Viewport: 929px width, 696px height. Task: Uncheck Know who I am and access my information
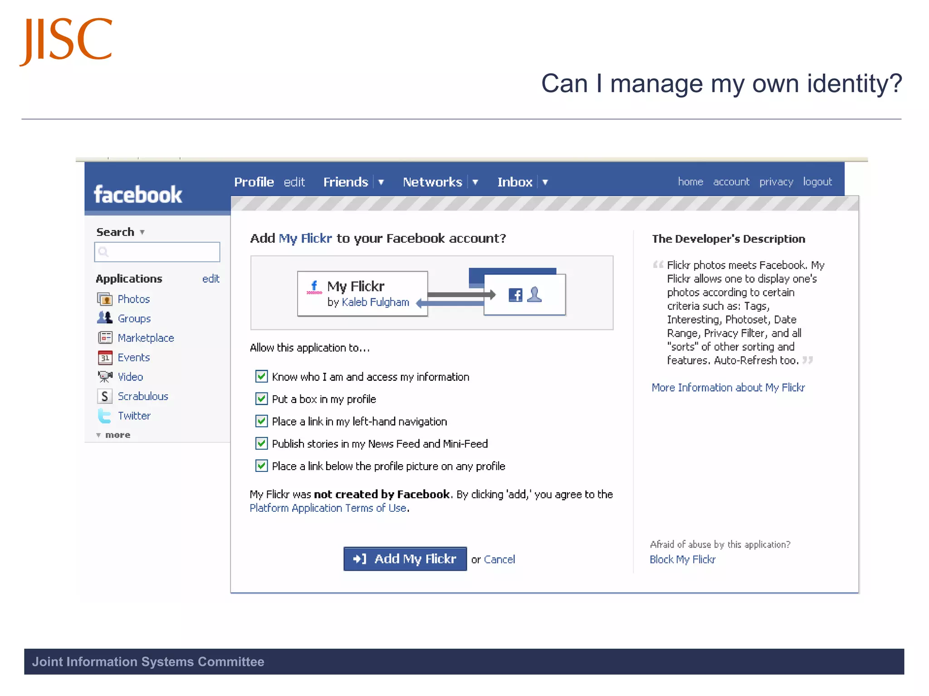pyautogui.click(x=261, y=376)
